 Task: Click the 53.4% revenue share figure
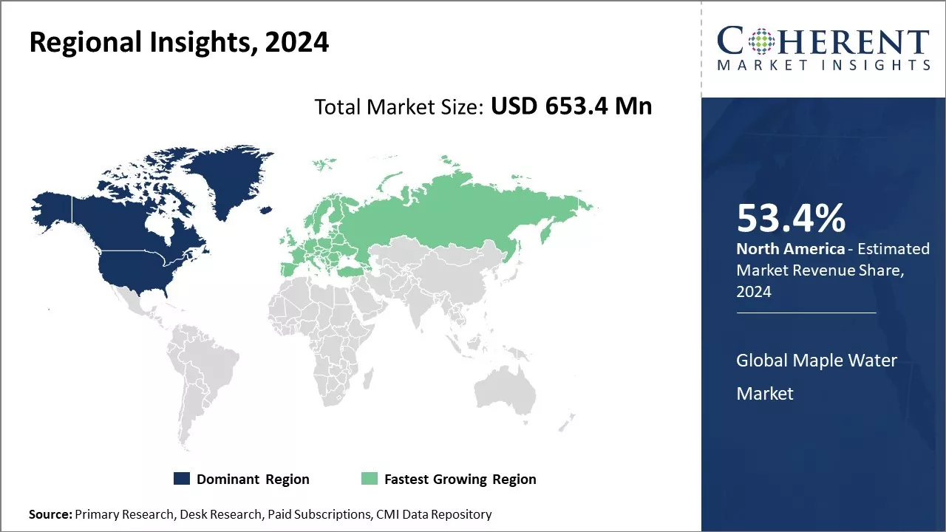click(791, 219)
